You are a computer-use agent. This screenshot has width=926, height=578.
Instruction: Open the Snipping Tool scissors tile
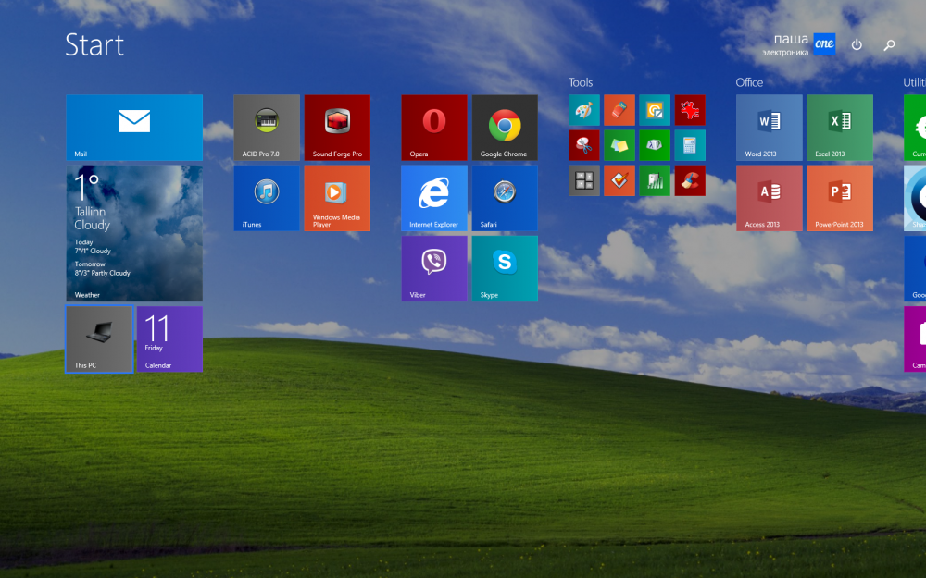pos(584,145)
